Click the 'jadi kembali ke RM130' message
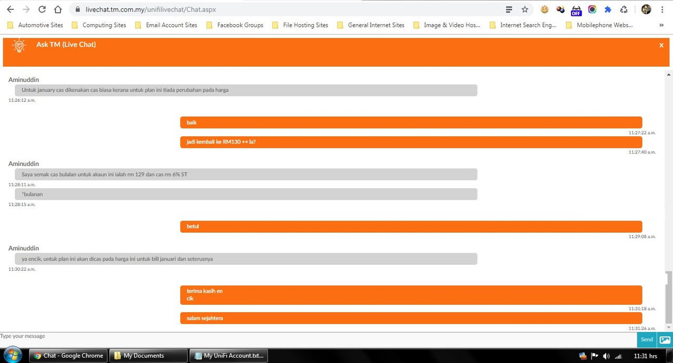This screenshot has height=363, width=673. [411, 142]
